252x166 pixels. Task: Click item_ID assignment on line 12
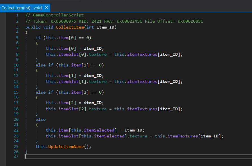click(x=93, y=76)
